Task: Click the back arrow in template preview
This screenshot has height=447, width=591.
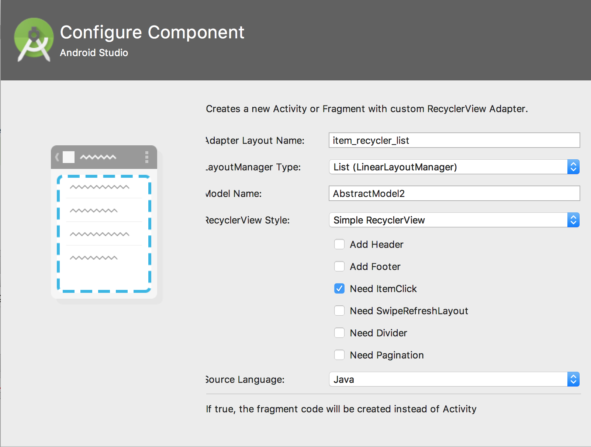Action: click(57, 157)
